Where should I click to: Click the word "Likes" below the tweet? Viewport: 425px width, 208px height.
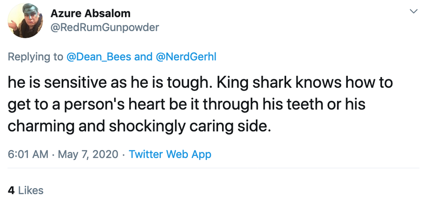31,190
